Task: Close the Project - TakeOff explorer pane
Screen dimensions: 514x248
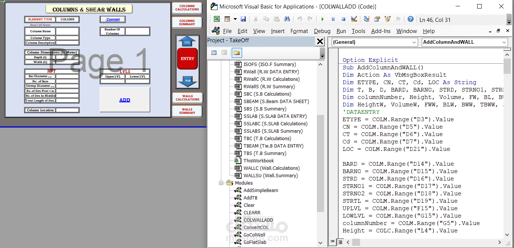Action: 320,42
